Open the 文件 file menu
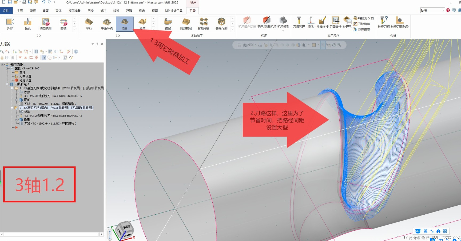Image resolution: width=461 pixels, height=241 pixels. point(6,11)
